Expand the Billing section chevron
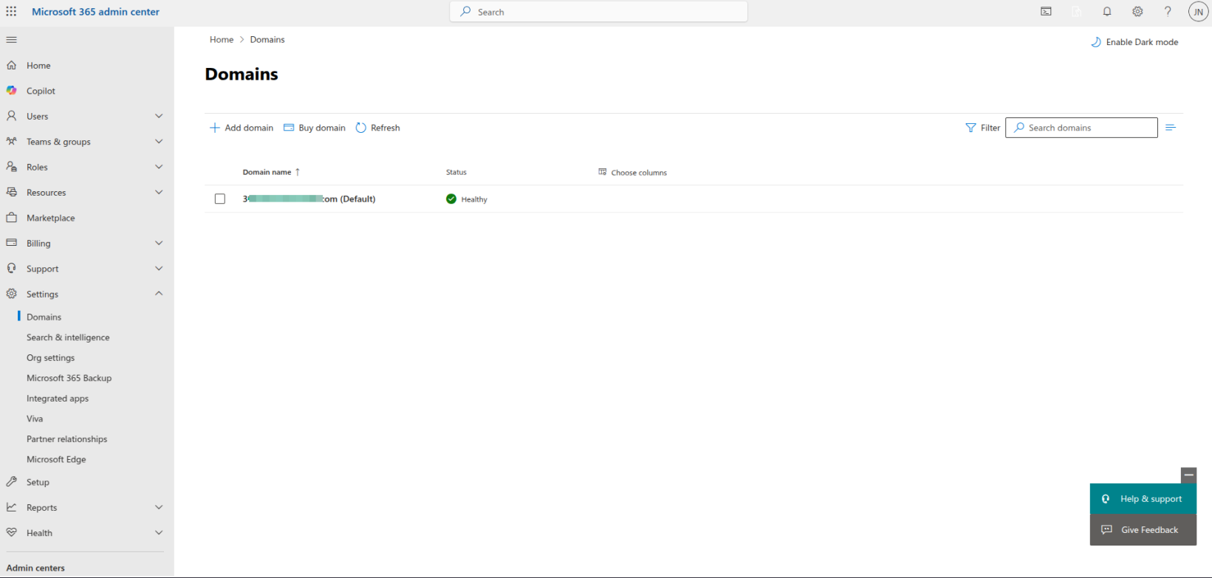 159,243
